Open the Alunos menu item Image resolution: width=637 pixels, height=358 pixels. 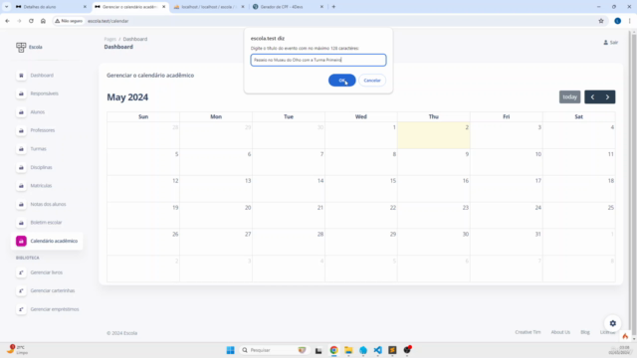[x=38, y=112]
